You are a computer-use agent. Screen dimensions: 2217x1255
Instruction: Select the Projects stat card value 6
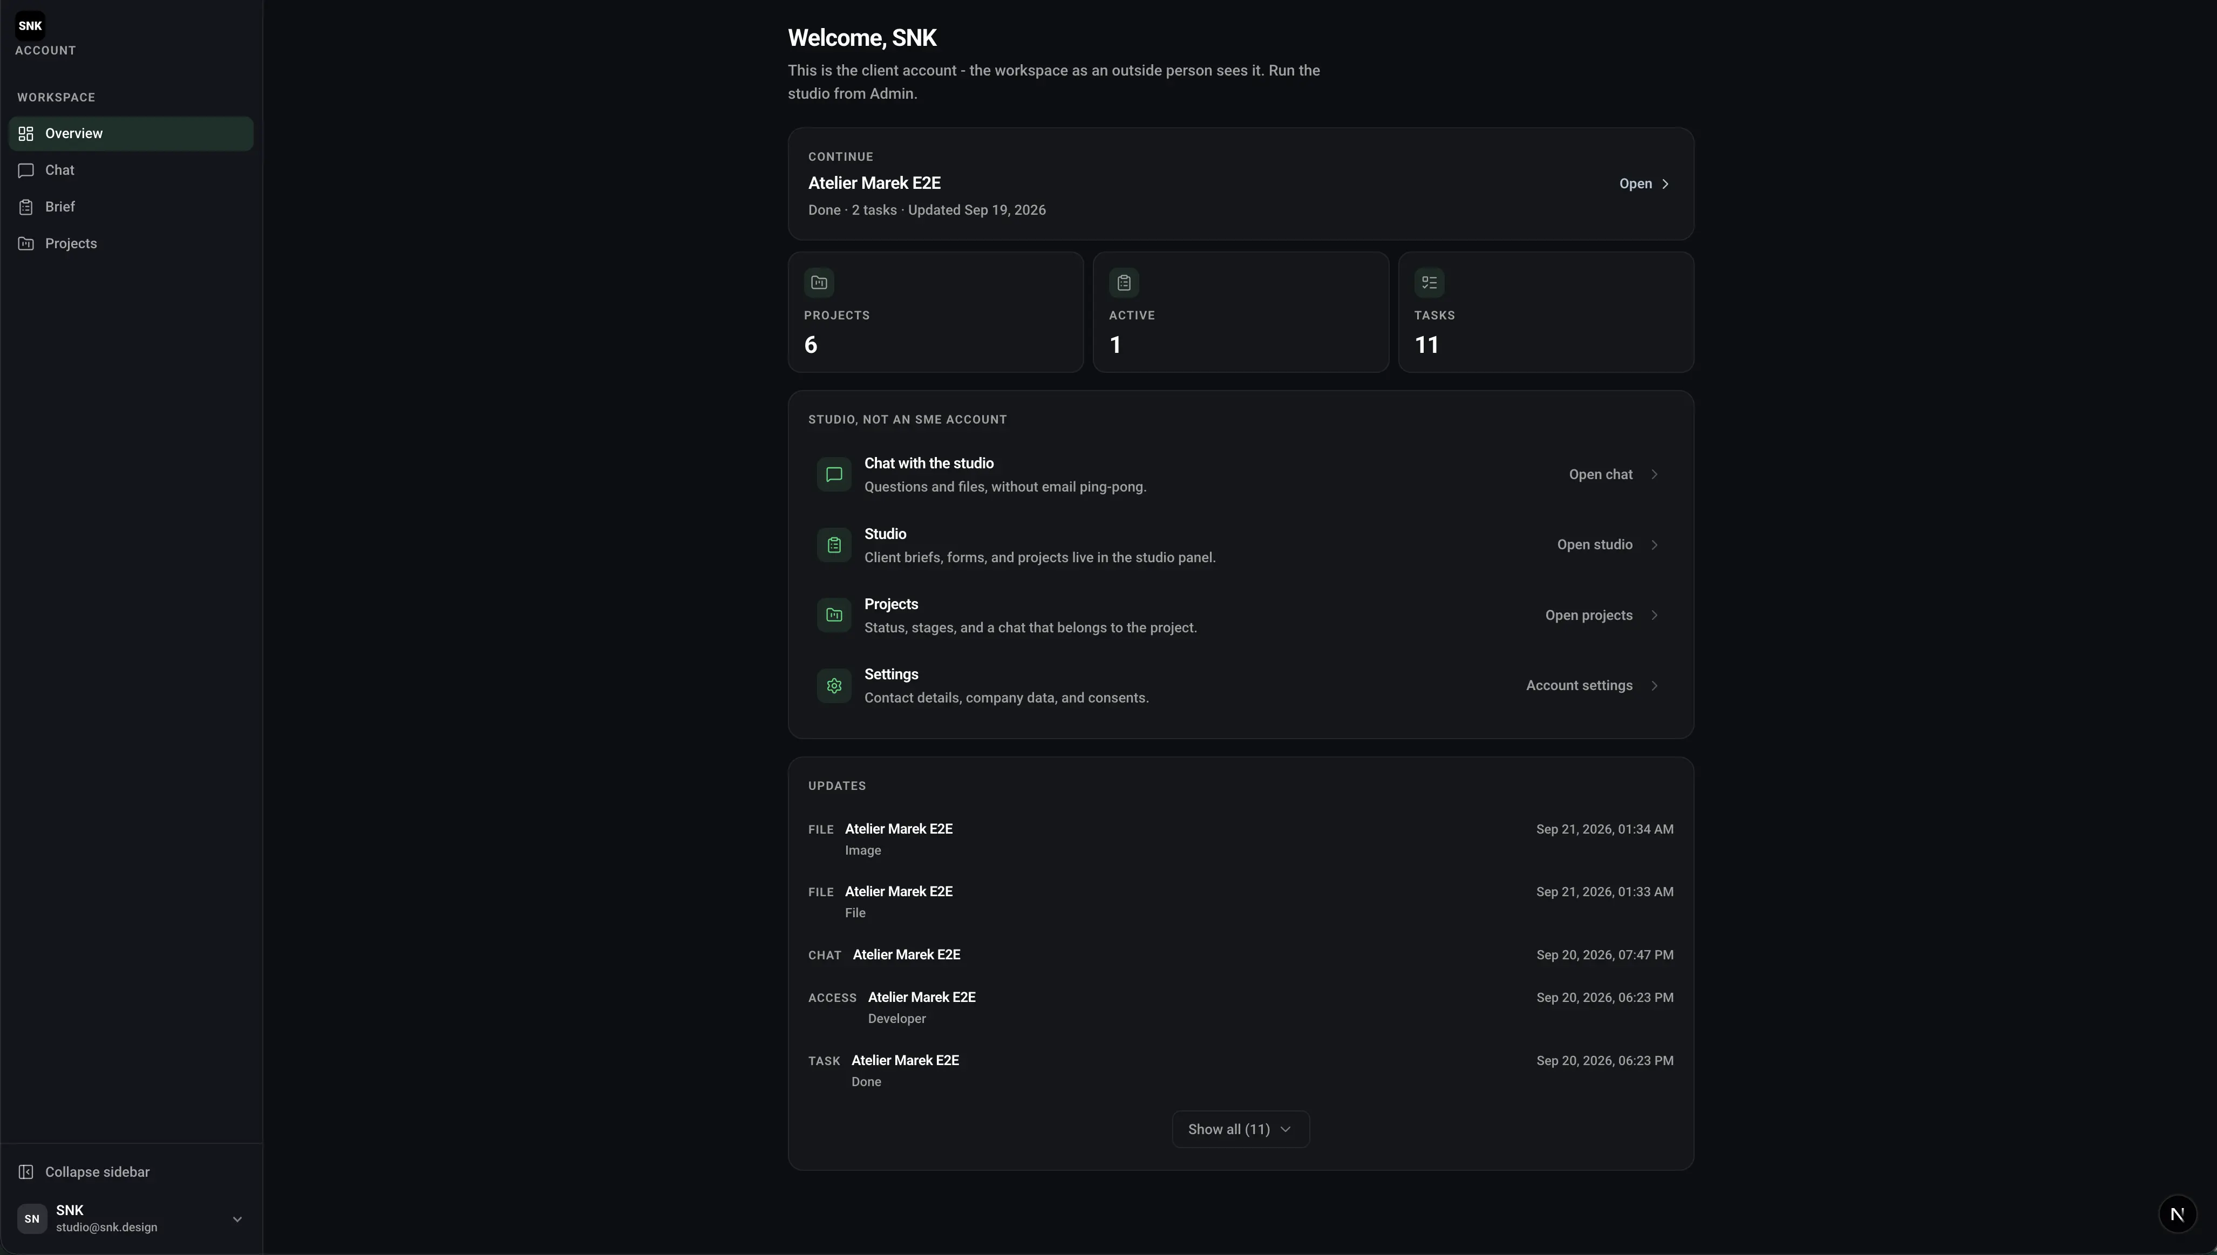point(810,346)
